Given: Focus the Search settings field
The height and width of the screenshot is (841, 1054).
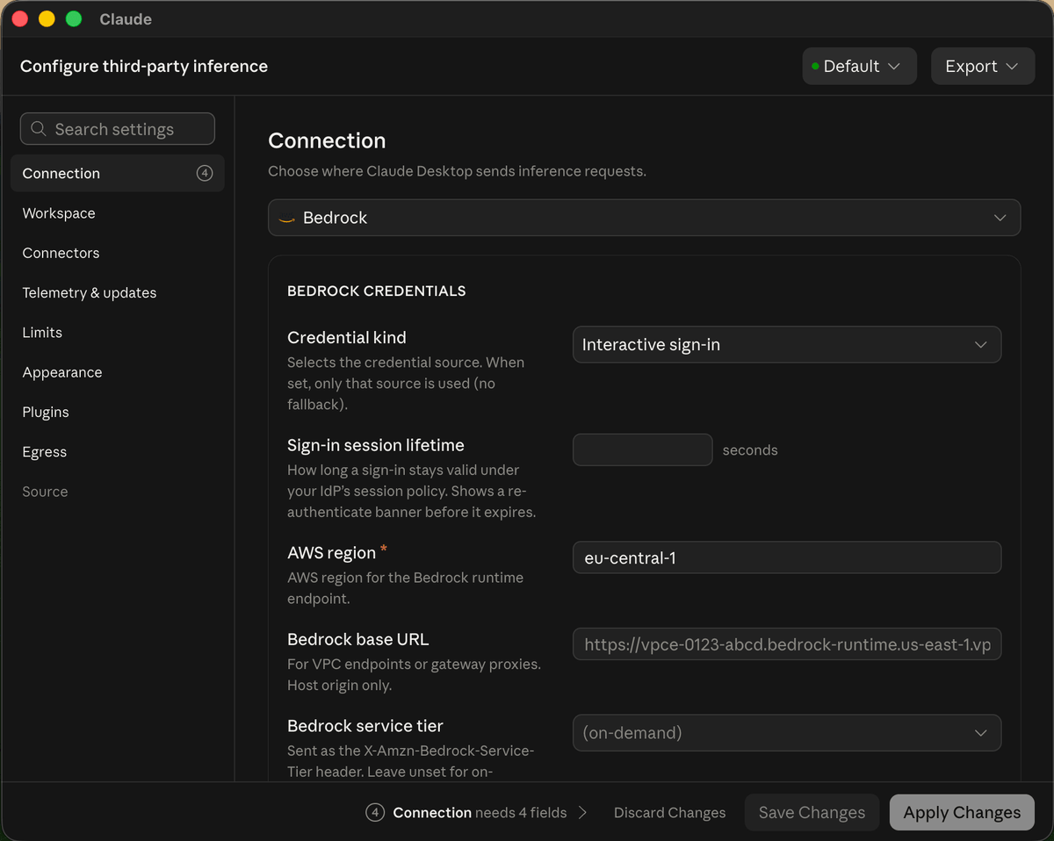Looking at the screenshot, I should (x=118, y=129).
